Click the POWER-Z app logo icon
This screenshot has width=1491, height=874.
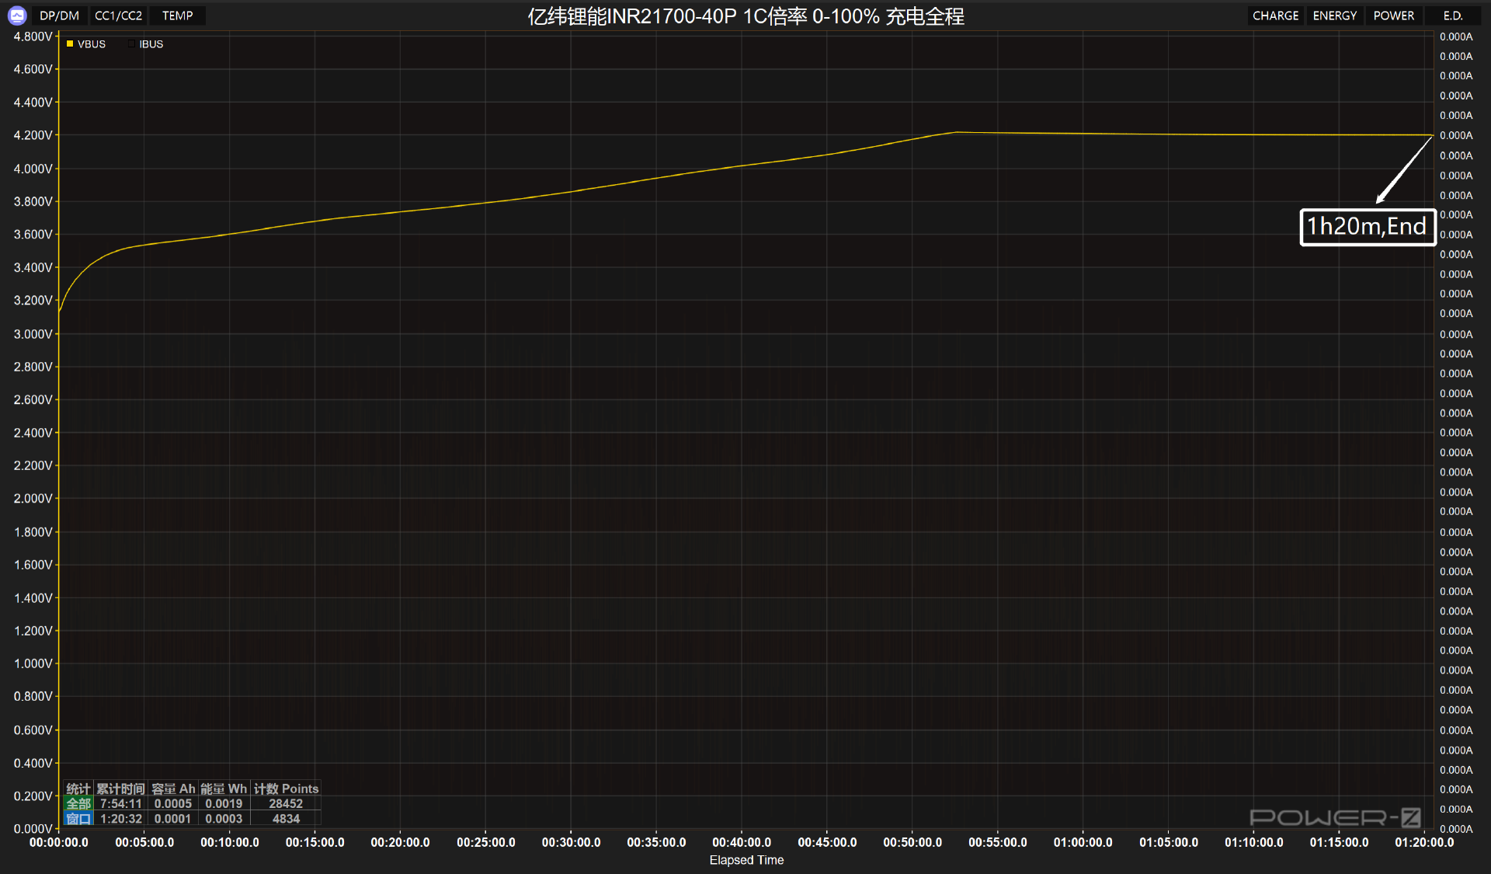tap(17, 16)
